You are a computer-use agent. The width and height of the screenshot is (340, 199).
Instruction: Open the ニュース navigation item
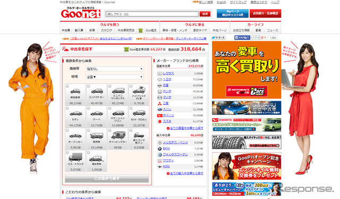tap(273, 30)
